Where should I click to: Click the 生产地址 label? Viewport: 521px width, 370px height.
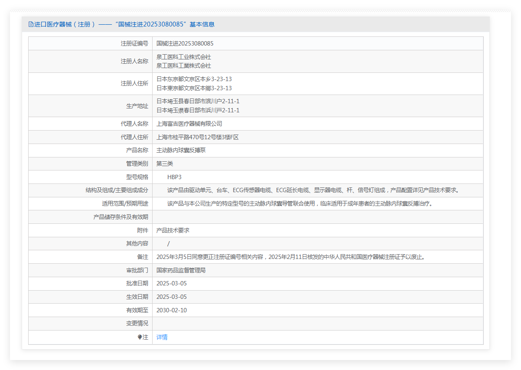coord(137,106)
